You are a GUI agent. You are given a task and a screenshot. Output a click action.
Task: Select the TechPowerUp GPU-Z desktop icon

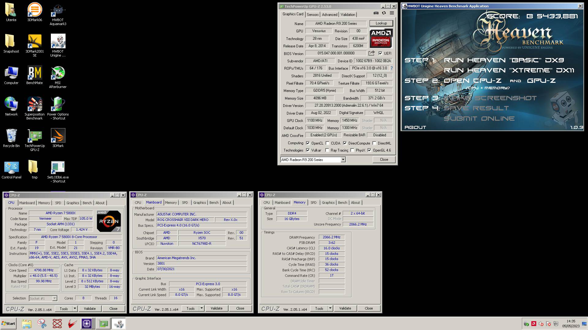click(x=35, y=140)
